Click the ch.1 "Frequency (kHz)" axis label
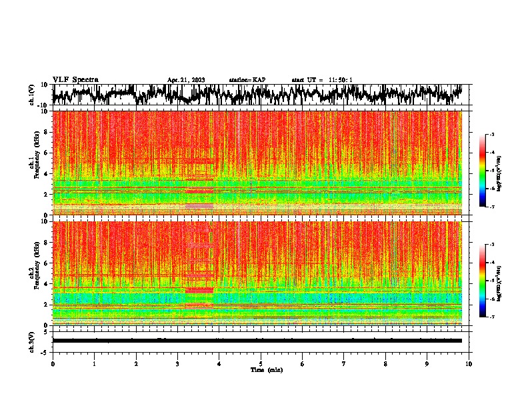Image resolution: width=528 pixels, height=408 pixels. [x=37, y=155]
